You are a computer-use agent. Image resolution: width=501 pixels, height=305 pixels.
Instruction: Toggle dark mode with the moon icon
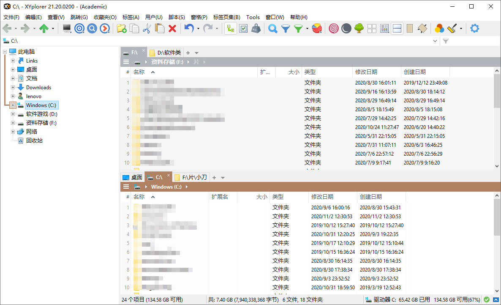346,28
